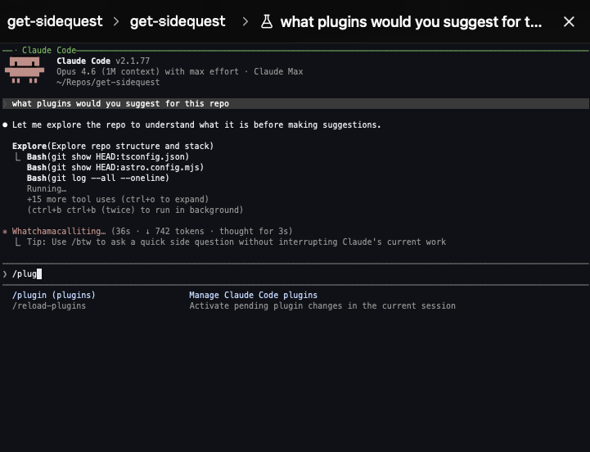Viewport: 590px width, 452px height.
Task: Close the session panel with the X
Action: tap(569, 22)
